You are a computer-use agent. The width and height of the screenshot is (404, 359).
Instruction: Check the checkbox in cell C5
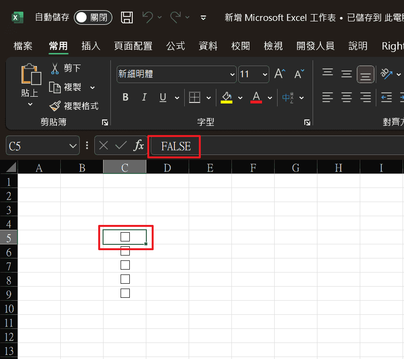[125, 237]
